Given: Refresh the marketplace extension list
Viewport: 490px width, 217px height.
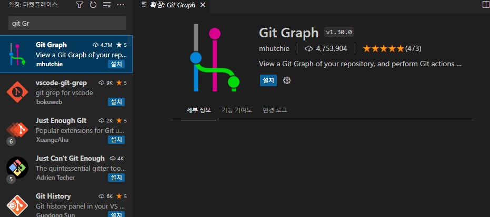Looking at the screenshot, I should click(x=93, y=5).
